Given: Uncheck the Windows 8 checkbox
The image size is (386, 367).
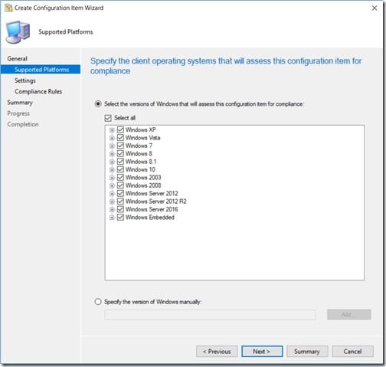Looking at the screenshot, I should click(120, 153).
